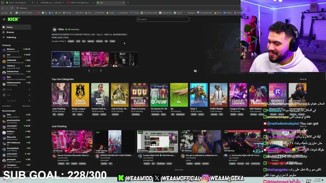The height and width of the screenshot is (183, 326).
Task: Open Elshater4real's avatar in Following list
Action: pos(4,72)
